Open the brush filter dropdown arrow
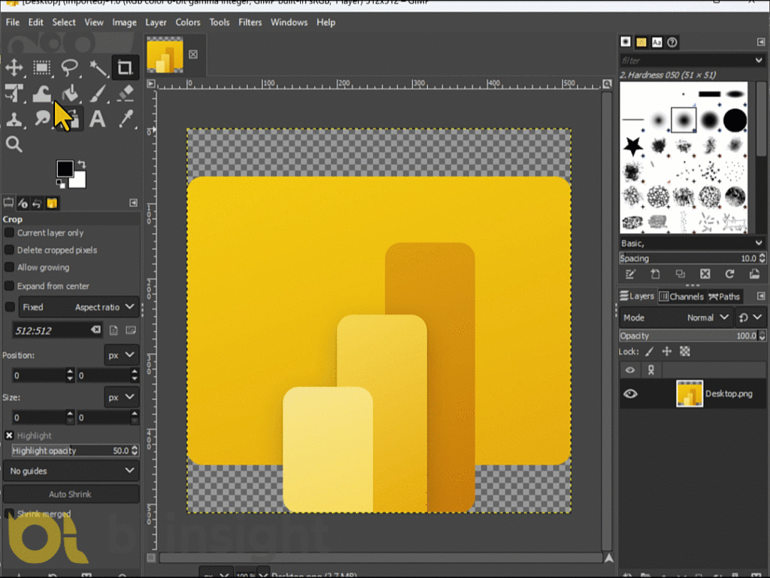 (759, 60)
